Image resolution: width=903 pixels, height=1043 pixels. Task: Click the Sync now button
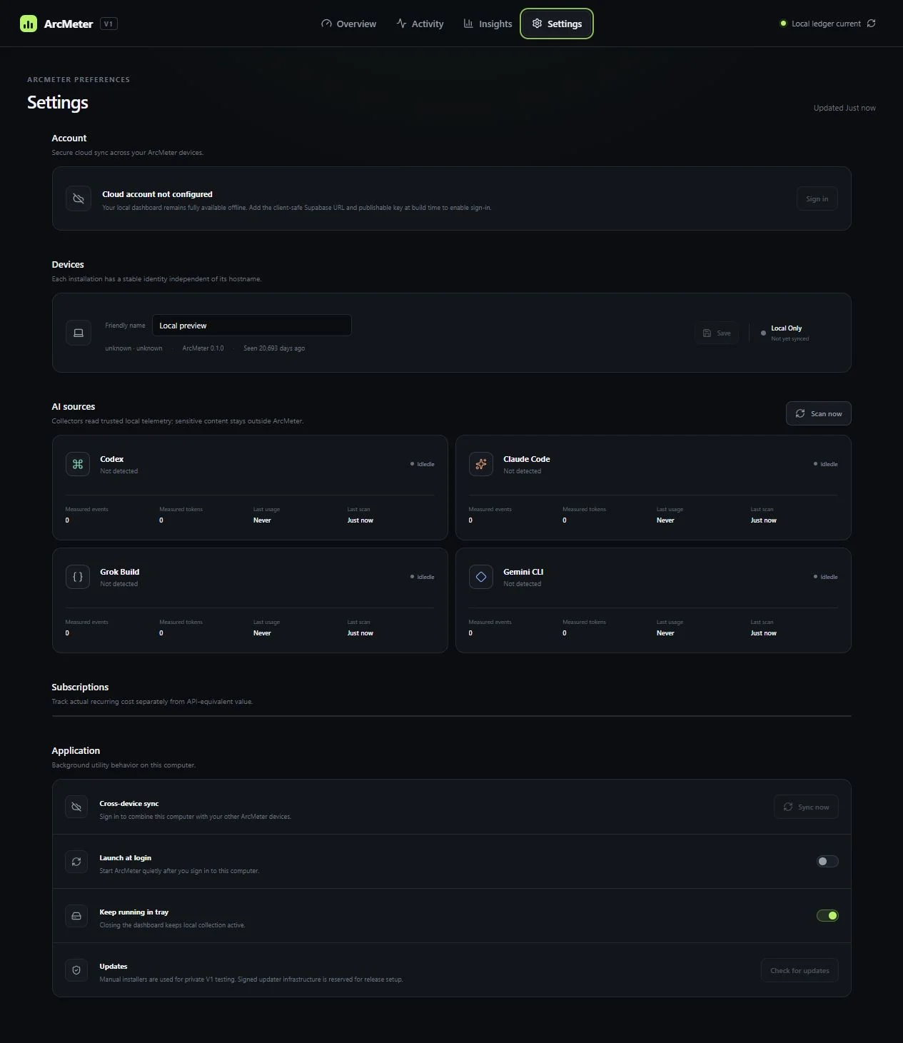(806, 807)
